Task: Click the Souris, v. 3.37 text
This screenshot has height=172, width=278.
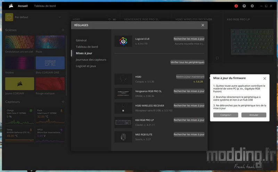Action: (143, 139)
